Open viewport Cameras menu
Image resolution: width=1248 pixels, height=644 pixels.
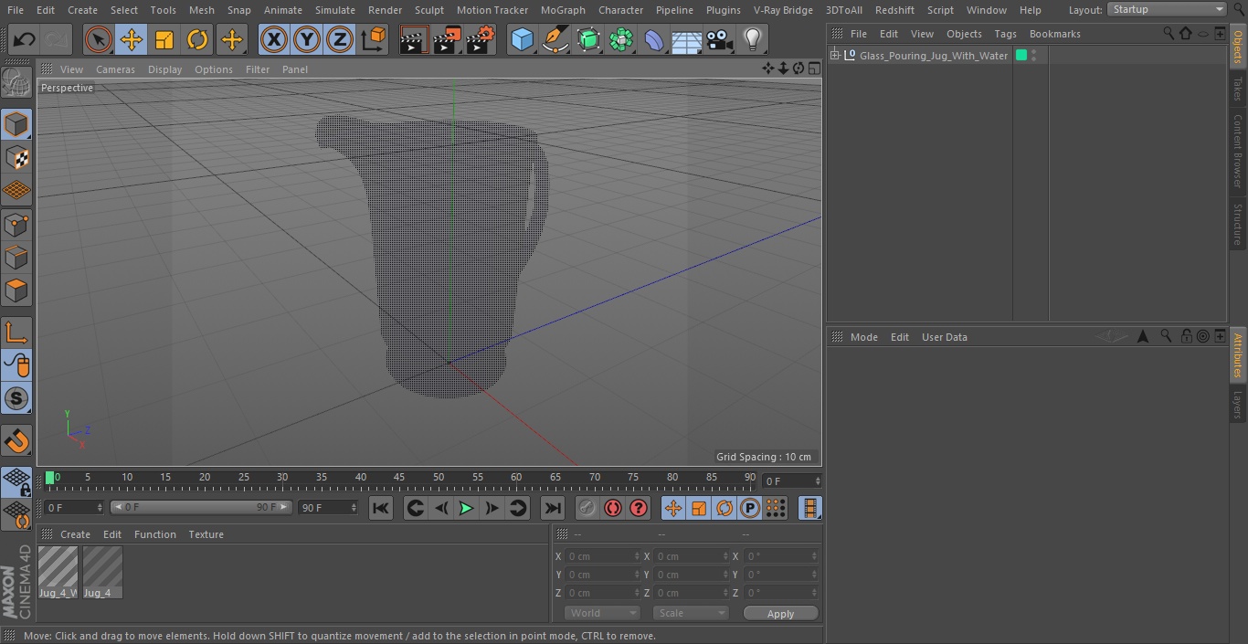[x=115, y=69]
